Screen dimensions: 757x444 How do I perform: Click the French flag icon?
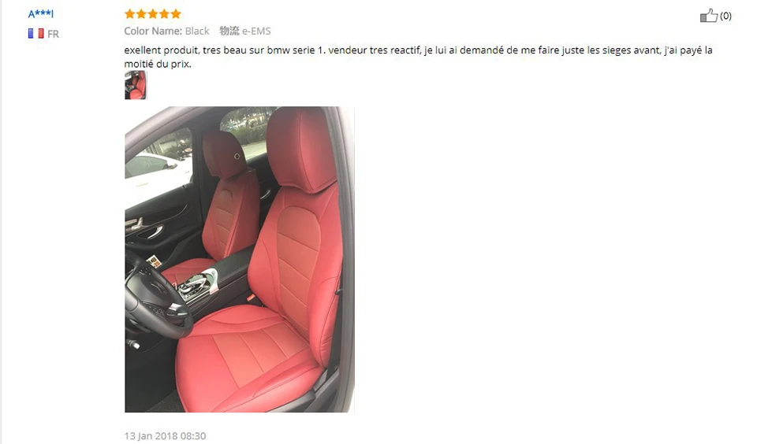click(35, 34)
